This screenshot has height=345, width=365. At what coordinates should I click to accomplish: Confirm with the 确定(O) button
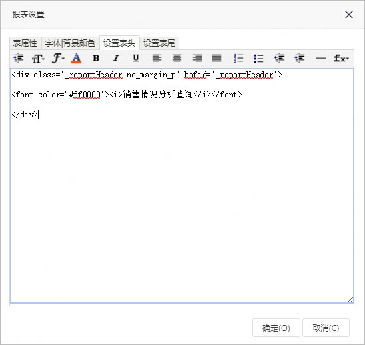276,328
